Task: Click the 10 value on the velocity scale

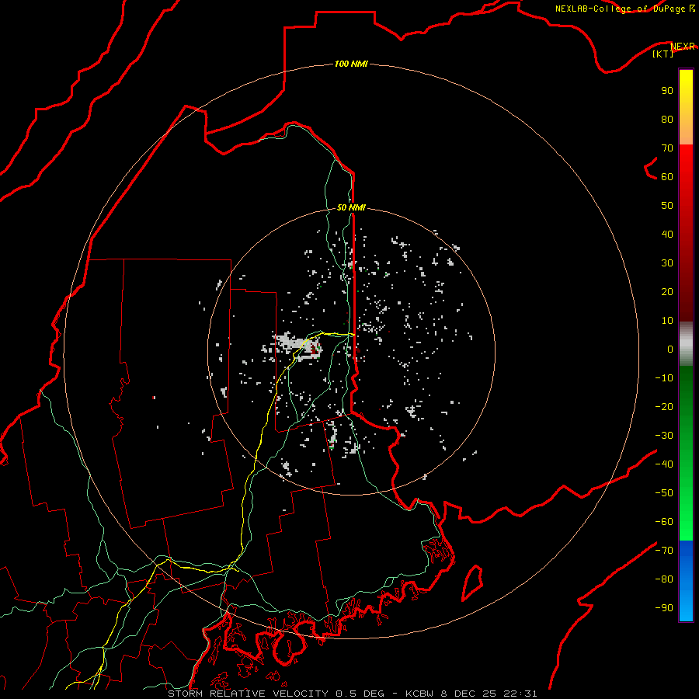Action: 667,321
